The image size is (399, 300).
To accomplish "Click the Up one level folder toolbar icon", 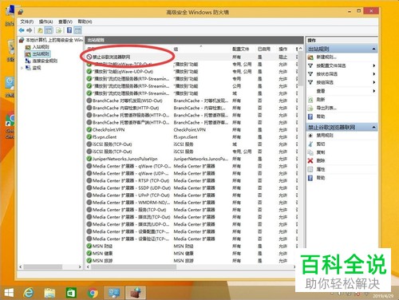I will point(40,30).
